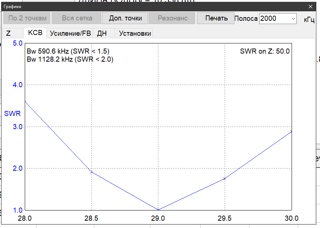Switch to the ДН tab
Screen dimensions: 320x228
[102, 33]
